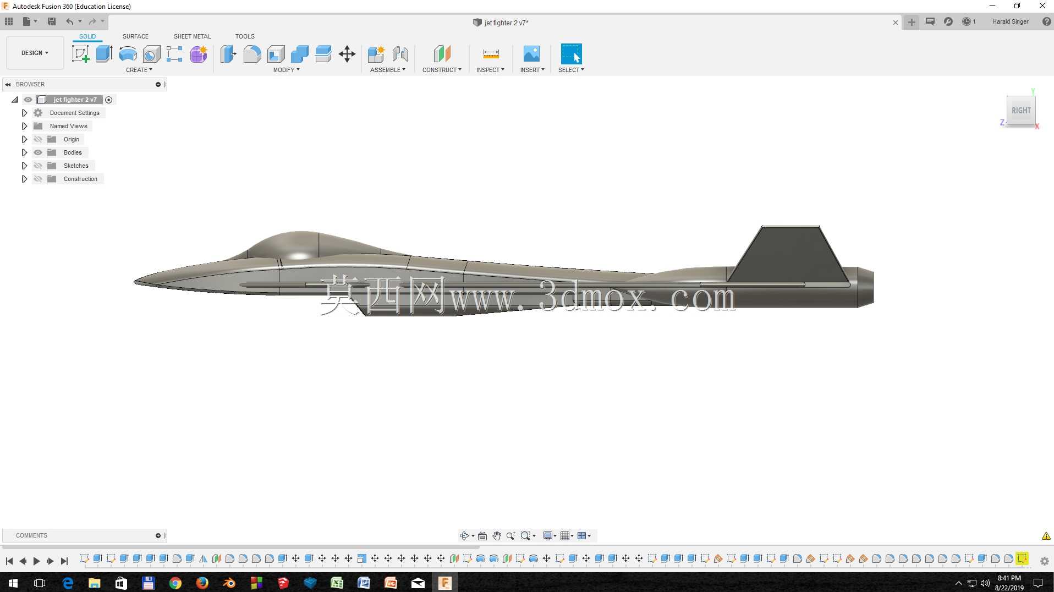The width and height of the screenshot is (1054, 592).
Task: Click the Save icon
Action: point(52,21)
